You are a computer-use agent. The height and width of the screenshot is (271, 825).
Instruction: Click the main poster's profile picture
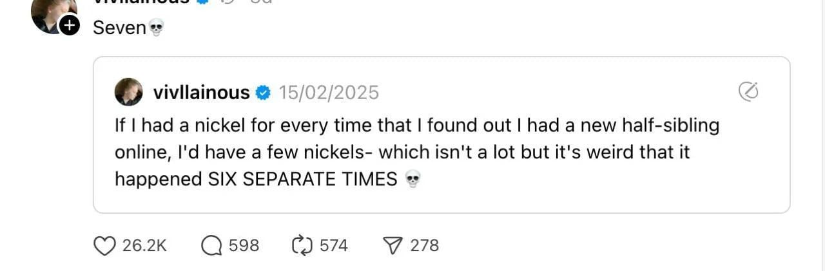point(52,13)
